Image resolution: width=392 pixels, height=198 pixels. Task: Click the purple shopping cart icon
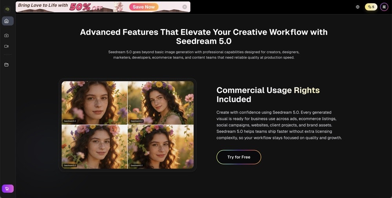click(7, 189)
